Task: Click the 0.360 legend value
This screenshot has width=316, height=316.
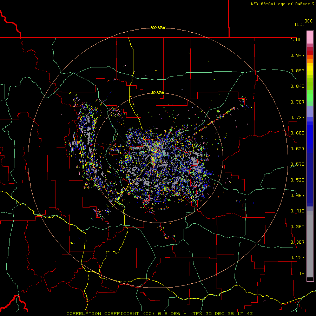Action: coord(297,227)
